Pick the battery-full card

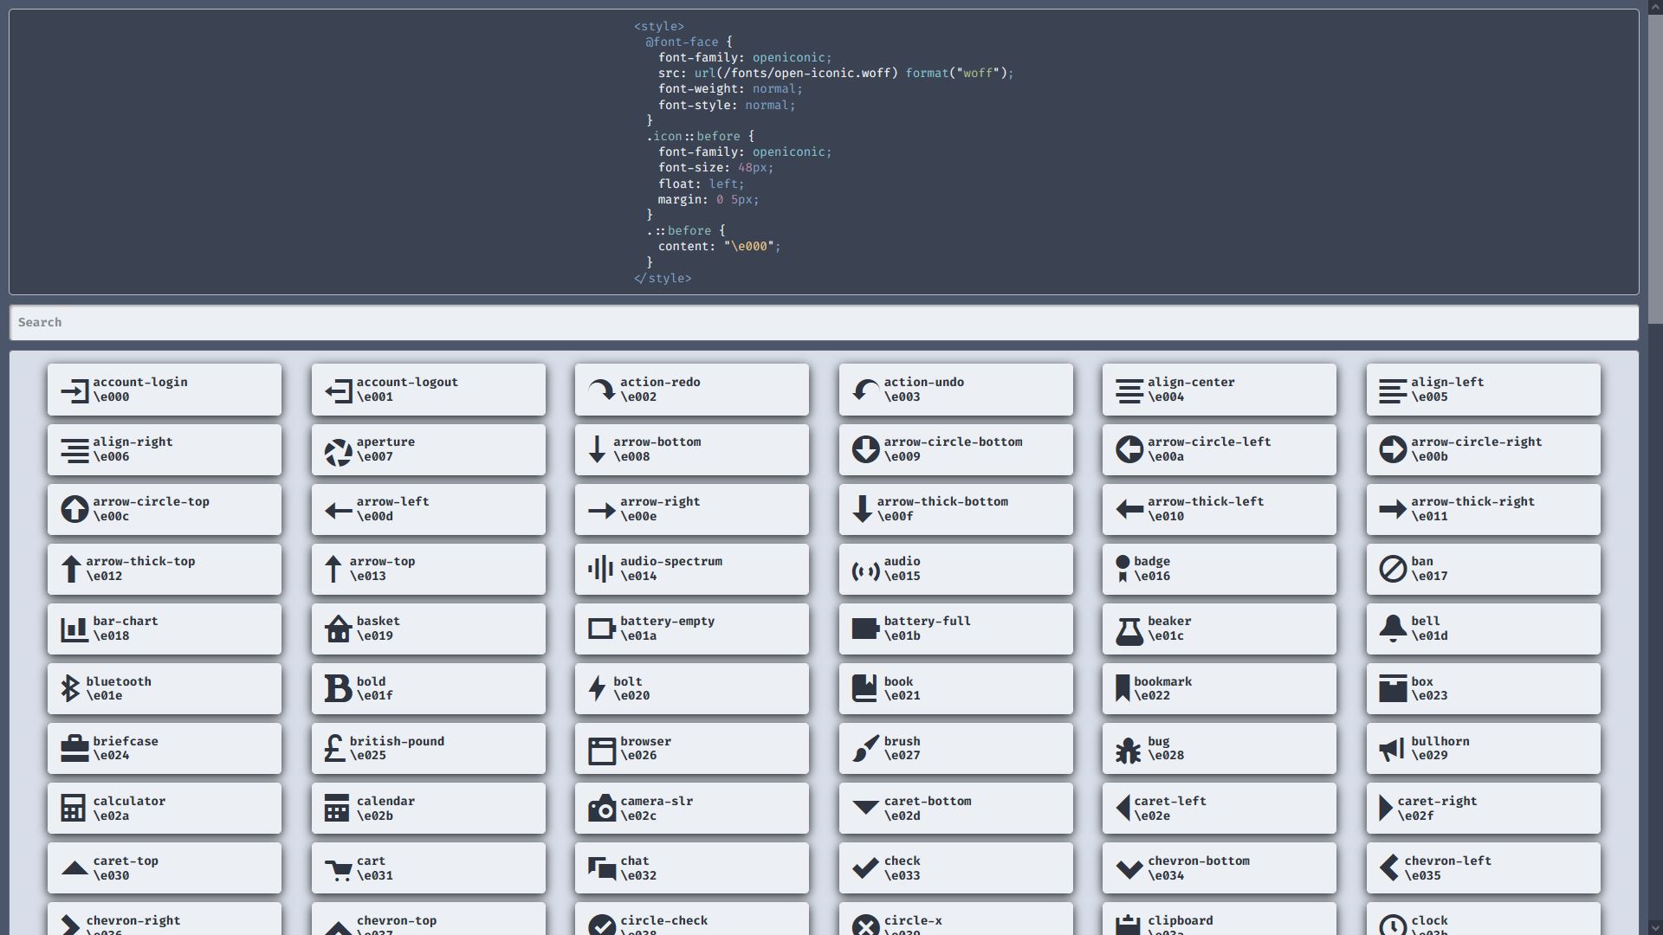click(955, 629)
